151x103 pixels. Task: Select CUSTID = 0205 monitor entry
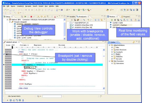coord(117,23)
